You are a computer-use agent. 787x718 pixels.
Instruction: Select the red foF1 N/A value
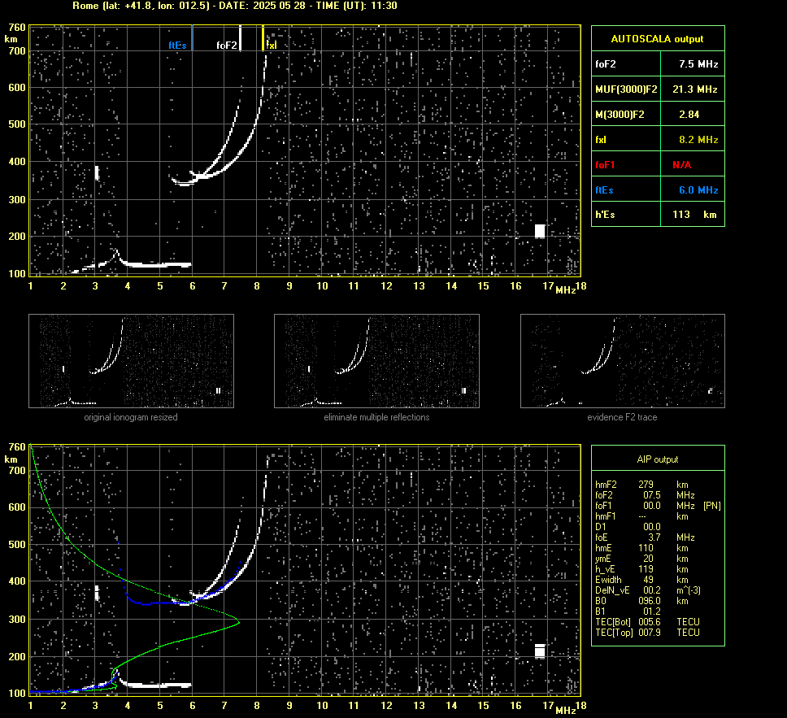point(681,165)
